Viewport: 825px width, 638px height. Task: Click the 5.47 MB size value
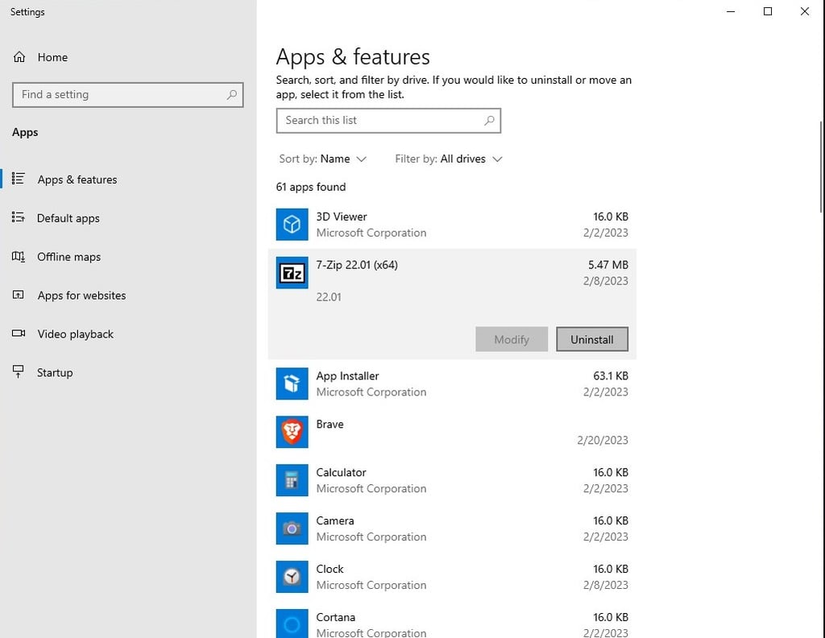pos(608,265)
